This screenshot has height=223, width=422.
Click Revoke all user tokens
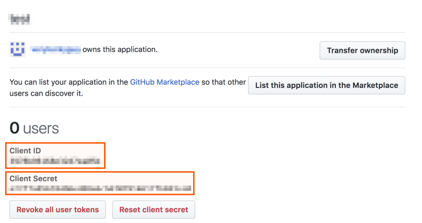tap(58, 209)
